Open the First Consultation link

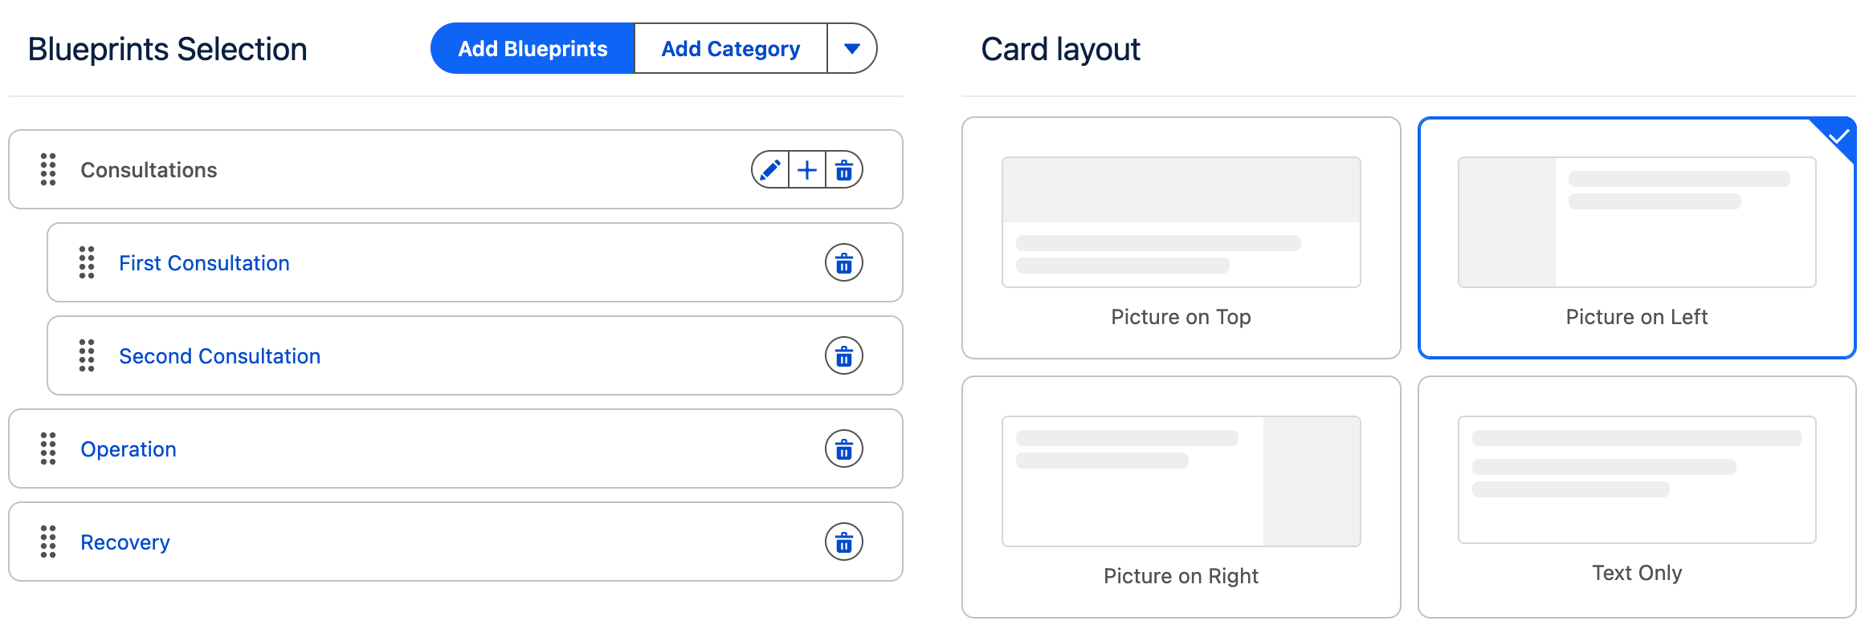click(x=204, y=263)
